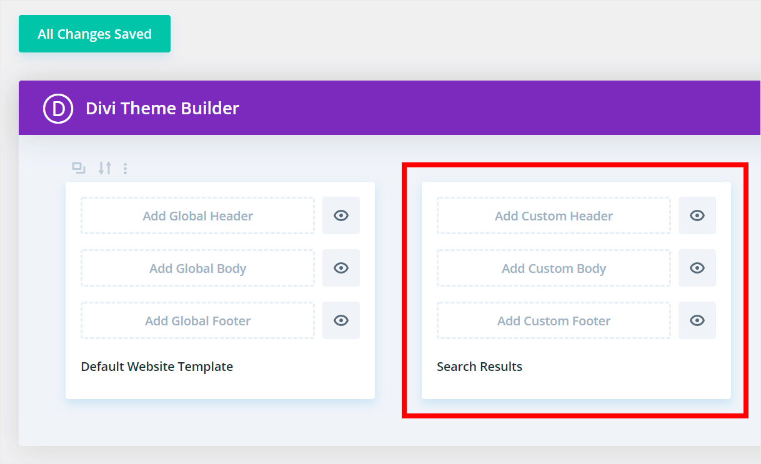Toggle visibility of the Custom Header

click(x=697, y=215)
